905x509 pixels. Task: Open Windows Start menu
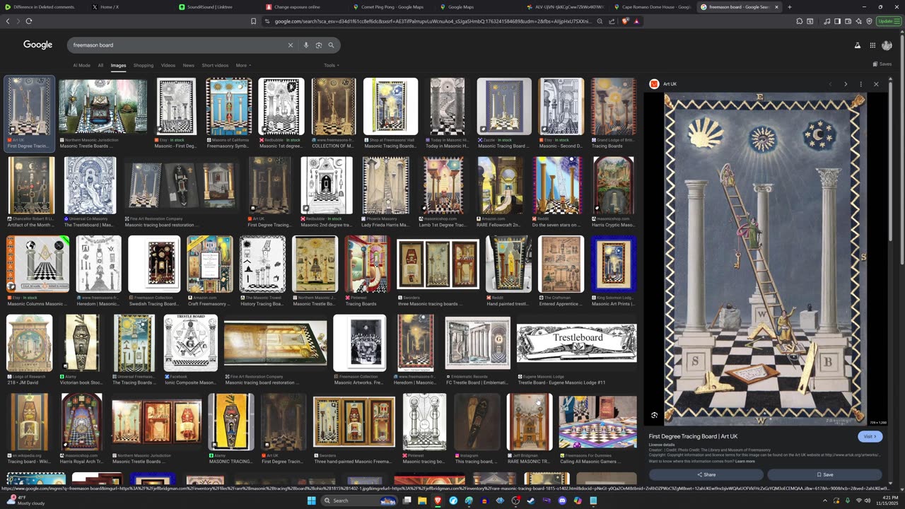pyautogui.click(x=311, y=501)
